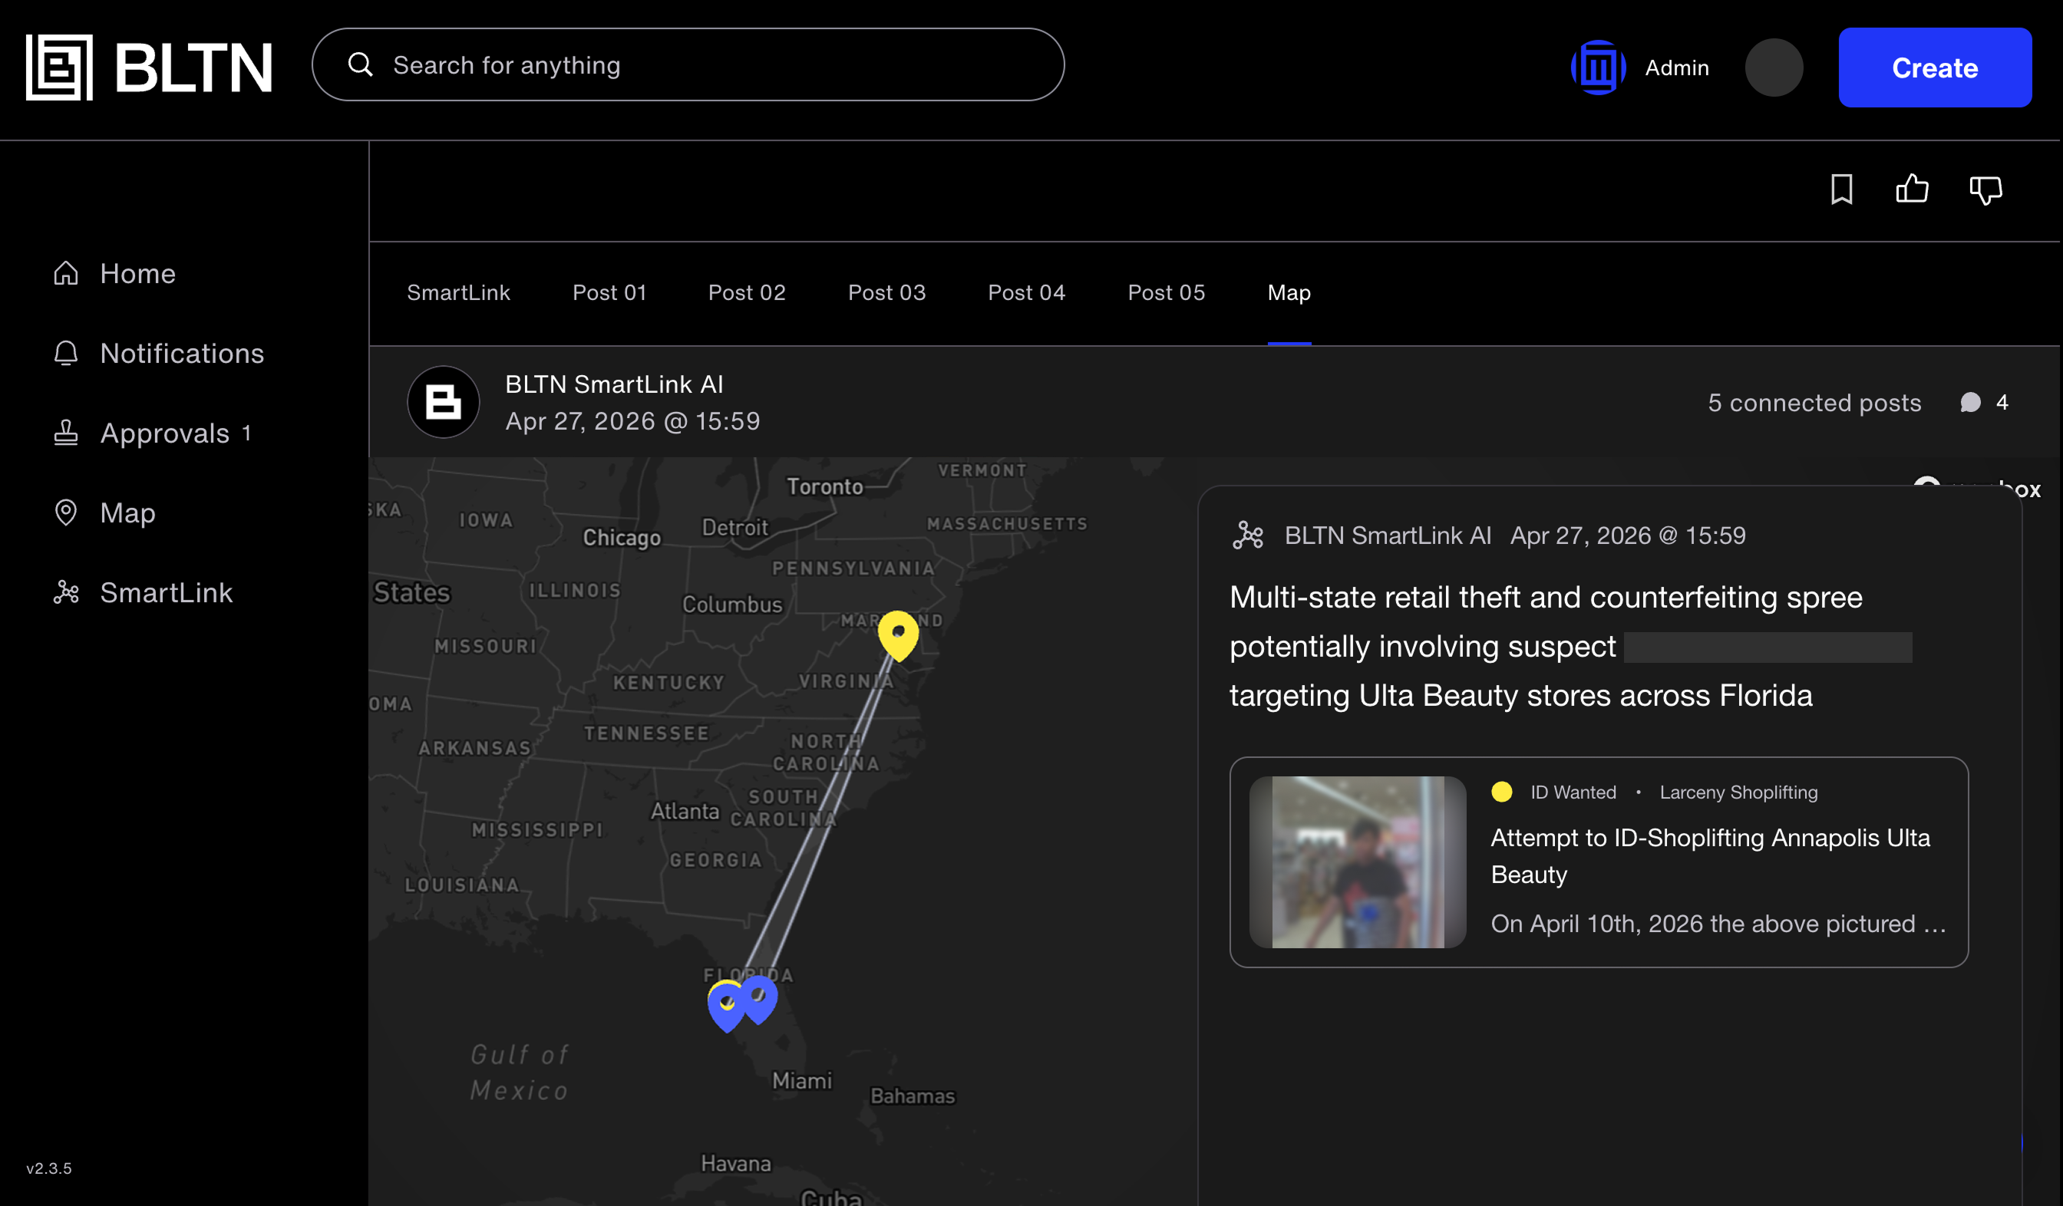Screen dimensions: 2063x1206
Task: Click the '5 connected posts' text
Action: click(1814, 403)
